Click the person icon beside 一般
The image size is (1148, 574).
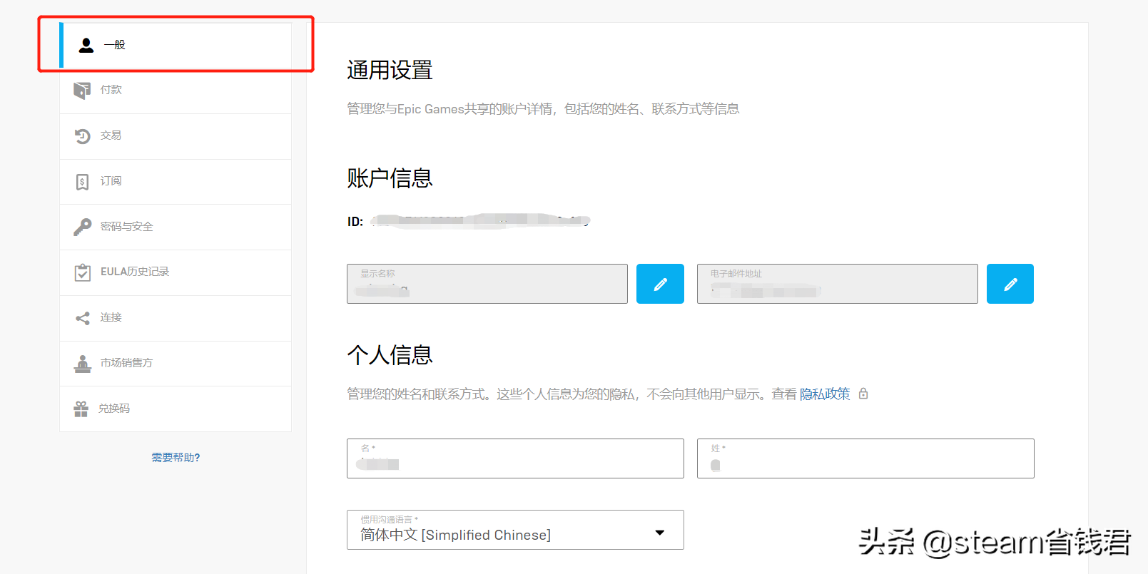[x=86, y=45]
